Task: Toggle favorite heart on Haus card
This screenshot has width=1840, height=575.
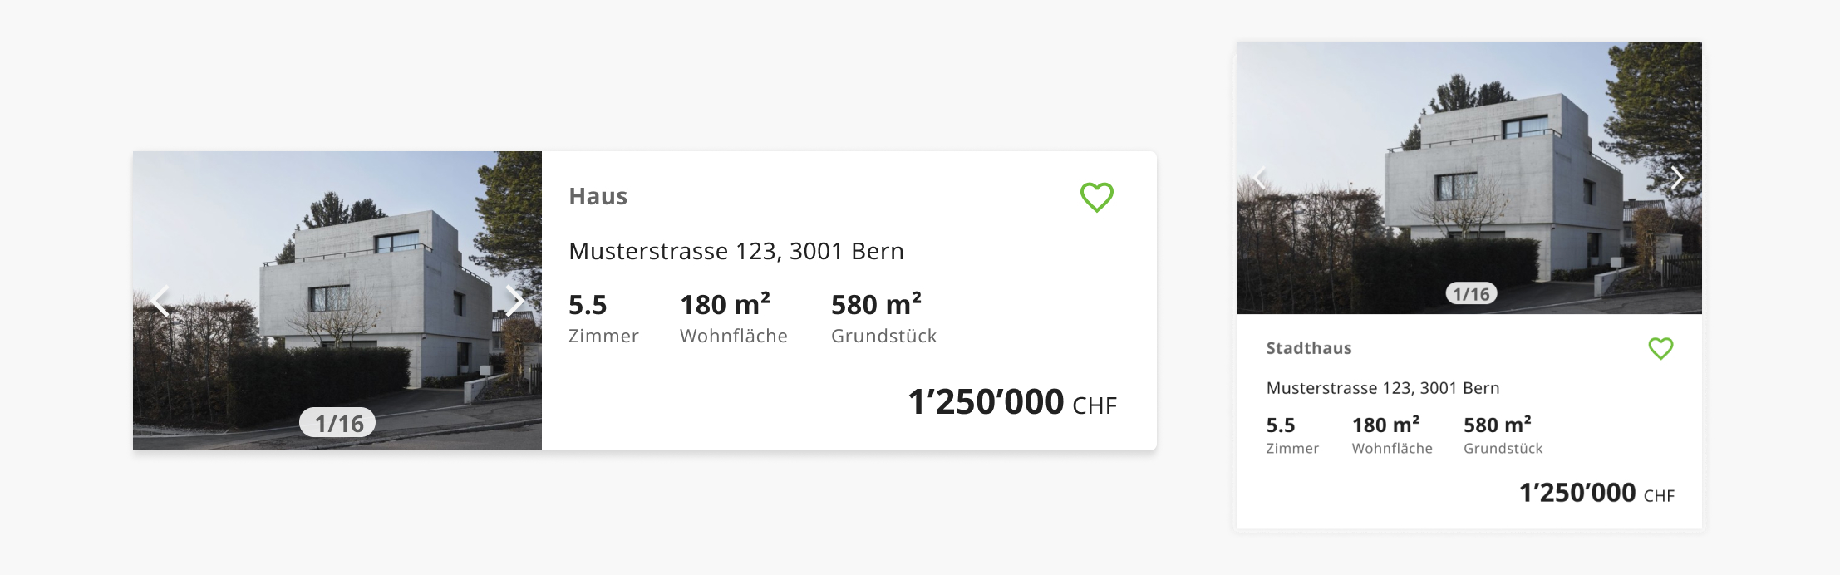Action: coord(1096,197)
